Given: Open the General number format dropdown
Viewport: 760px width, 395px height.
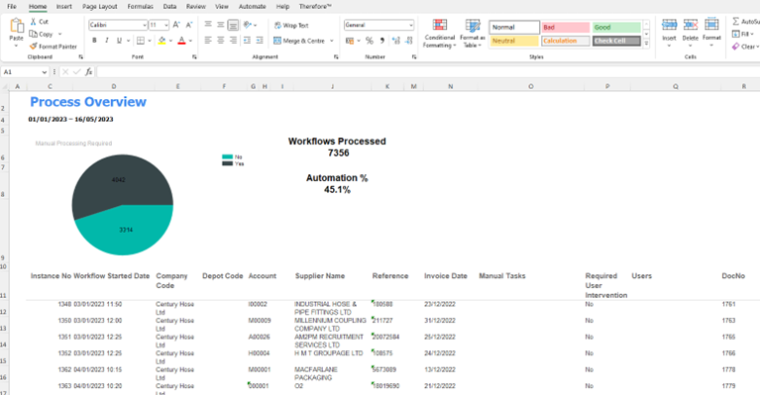Looking at the screenshot, I should (411, 25).
